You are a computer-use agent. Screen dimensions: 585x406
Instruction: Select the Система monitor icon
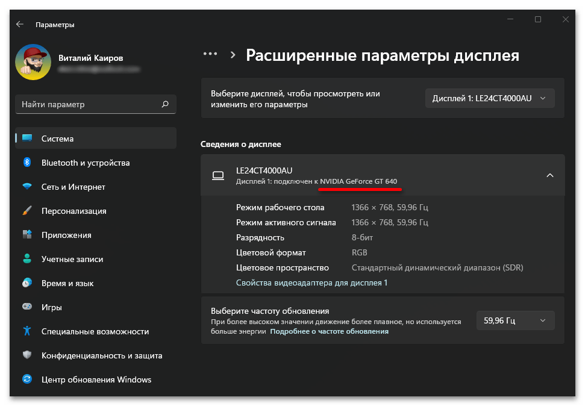(27, 138)
